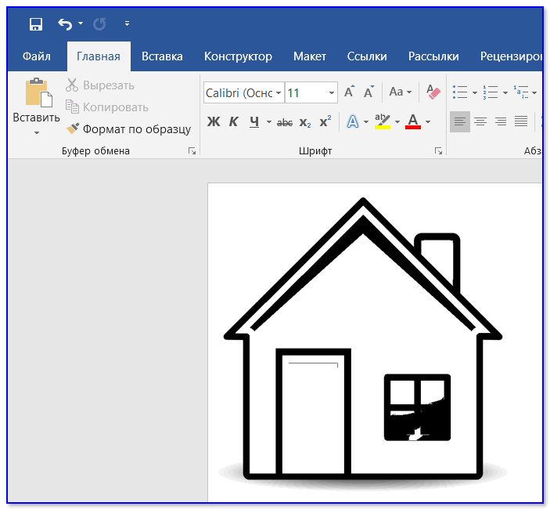Viewport: 550px width, 510px height.
Task: Click the Format Painter brush icon
Action: 73,129
